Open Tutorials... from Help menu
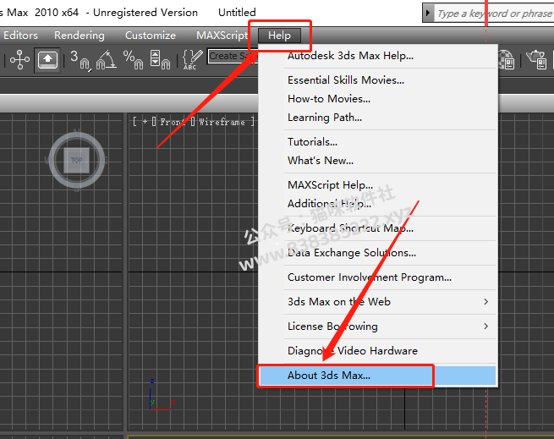Screen dimensions: 554x439 (x=378, y=142)
